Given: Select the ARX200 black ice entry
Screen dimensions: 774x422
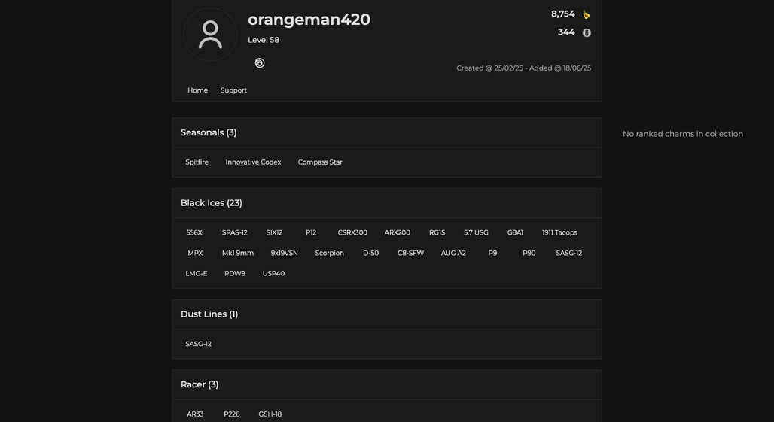Looking at the screenshot, I should click(398, 232).
